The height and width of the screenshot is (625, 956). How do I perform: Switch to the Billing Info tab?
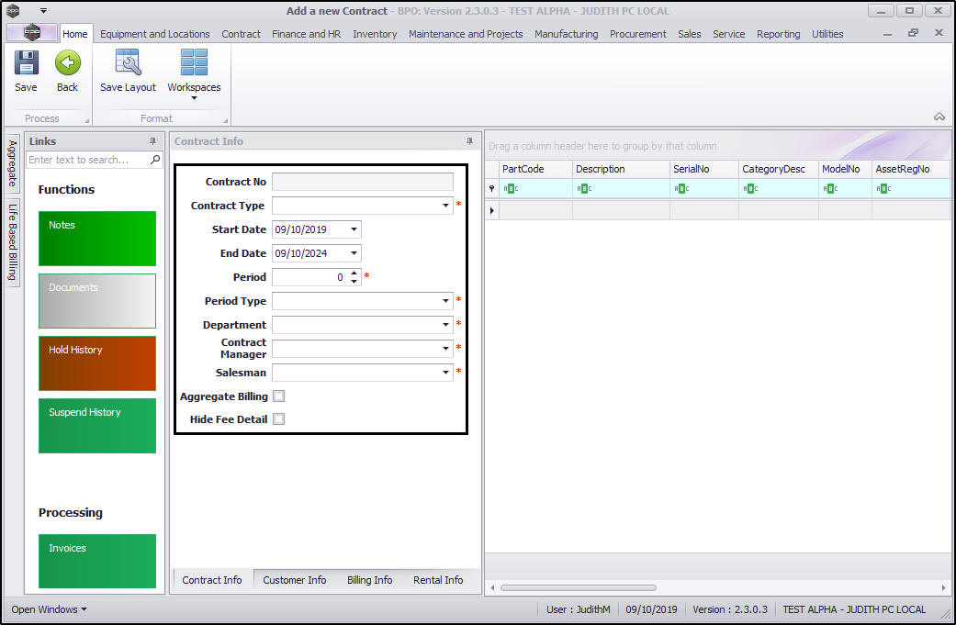pos(369,580)
